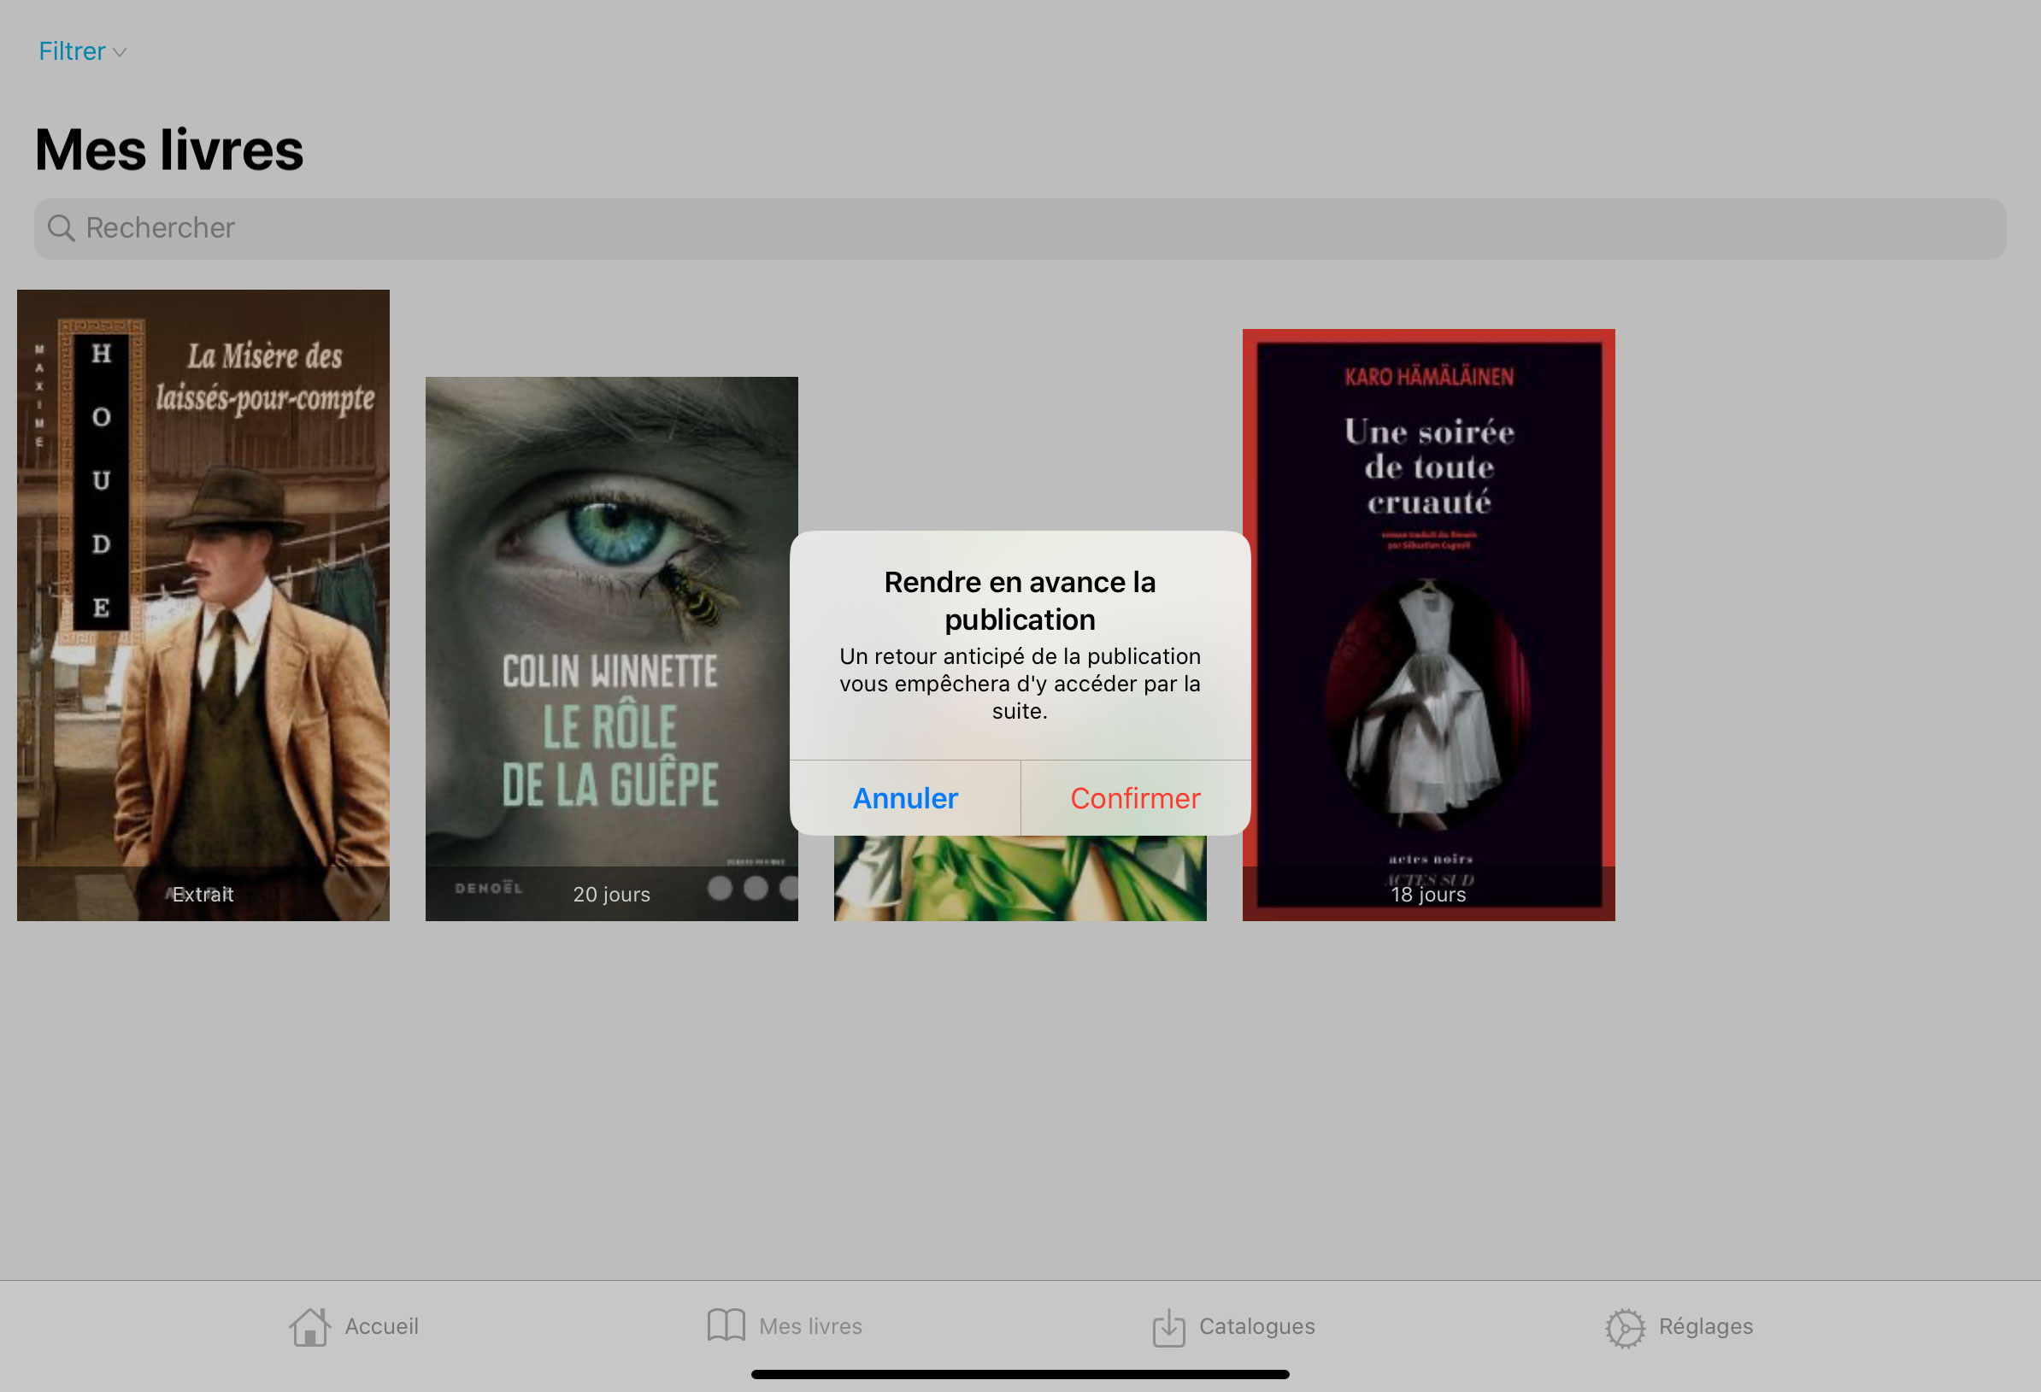Tap the green cover partly behind dialog
The width and height of the screenshot is (2041, 1392).
click(1019, 878)
